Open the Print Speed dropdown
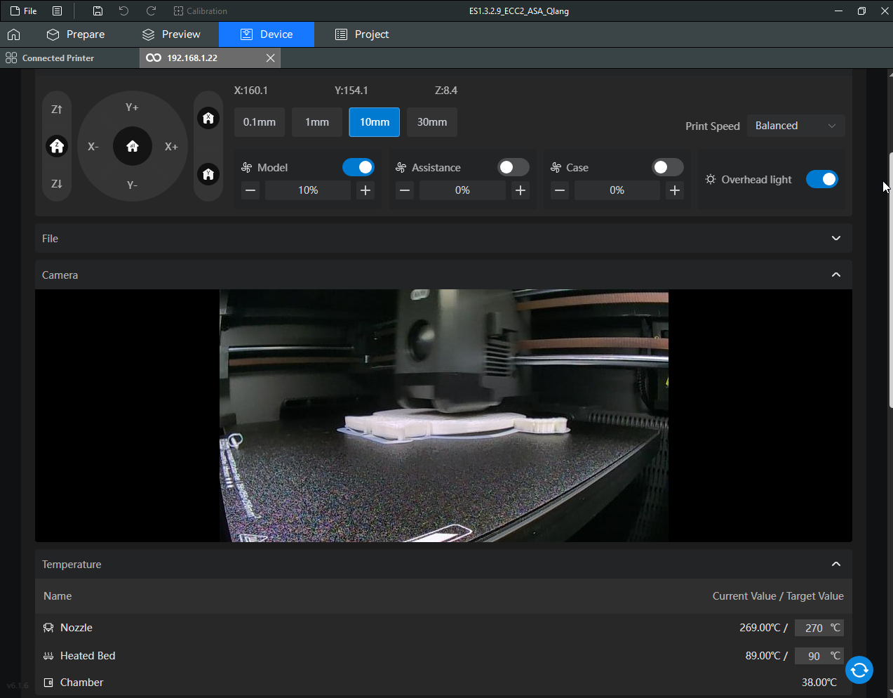Screen dimensions: 893x698 click(x=795, y=126)
